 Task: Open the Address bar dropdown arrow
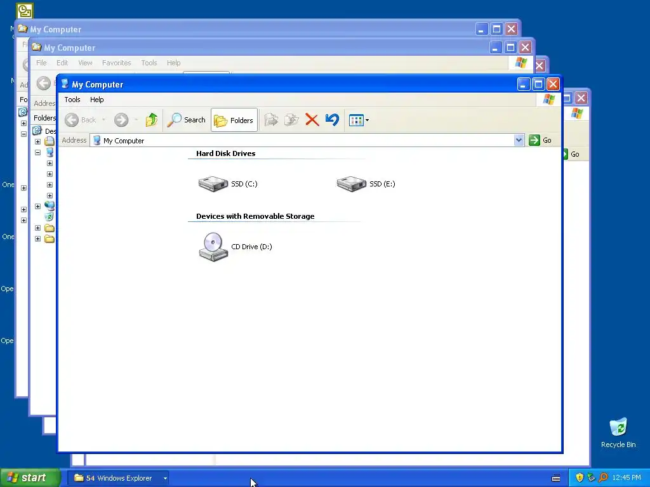[519, 140]
